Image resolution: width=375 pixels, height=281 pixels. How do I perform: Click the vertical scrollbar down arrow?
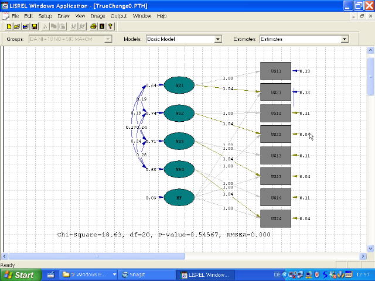tap(370, 248)
